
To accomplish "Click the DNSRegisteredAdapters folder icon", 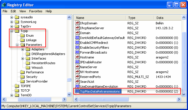I will [28, 54].
